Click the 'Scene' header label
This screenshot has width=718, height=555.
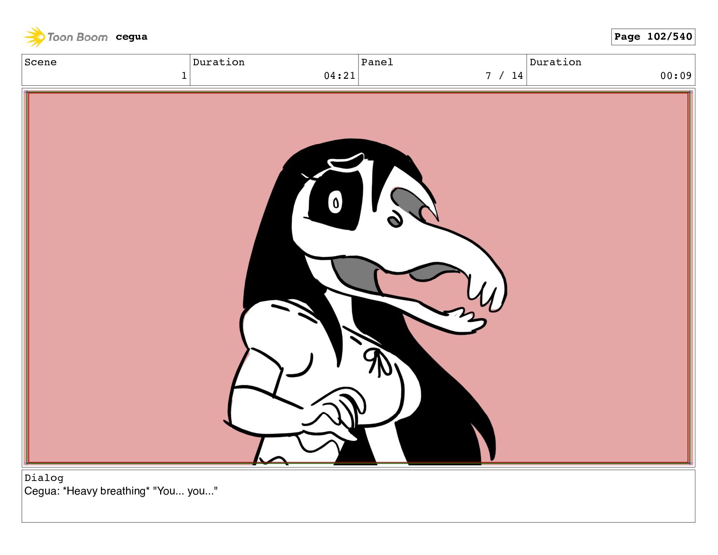tap(40, 62)
